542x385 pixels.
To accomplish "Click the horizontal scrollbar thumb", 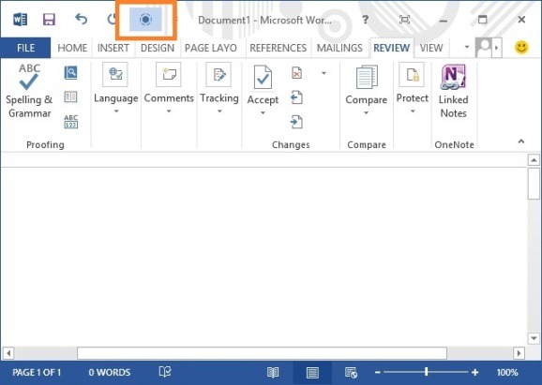I will coord(262,353).
